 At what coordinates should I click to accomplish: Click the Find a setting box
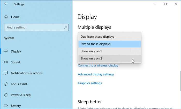point(36,28)
